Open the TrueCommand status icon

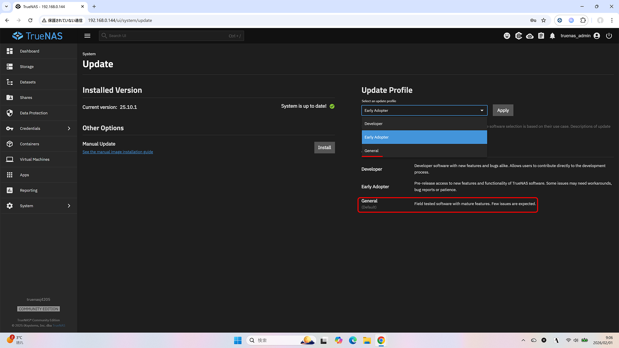coord(518,36)
